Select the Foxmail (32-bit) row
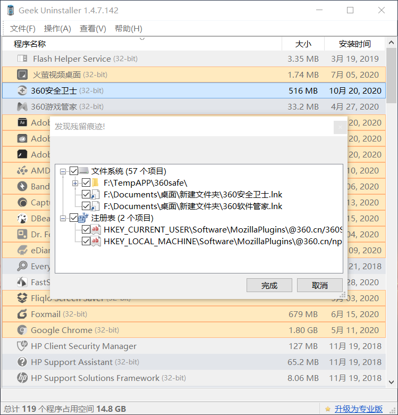This screenshot has height=415, width=398. point(194,314)
